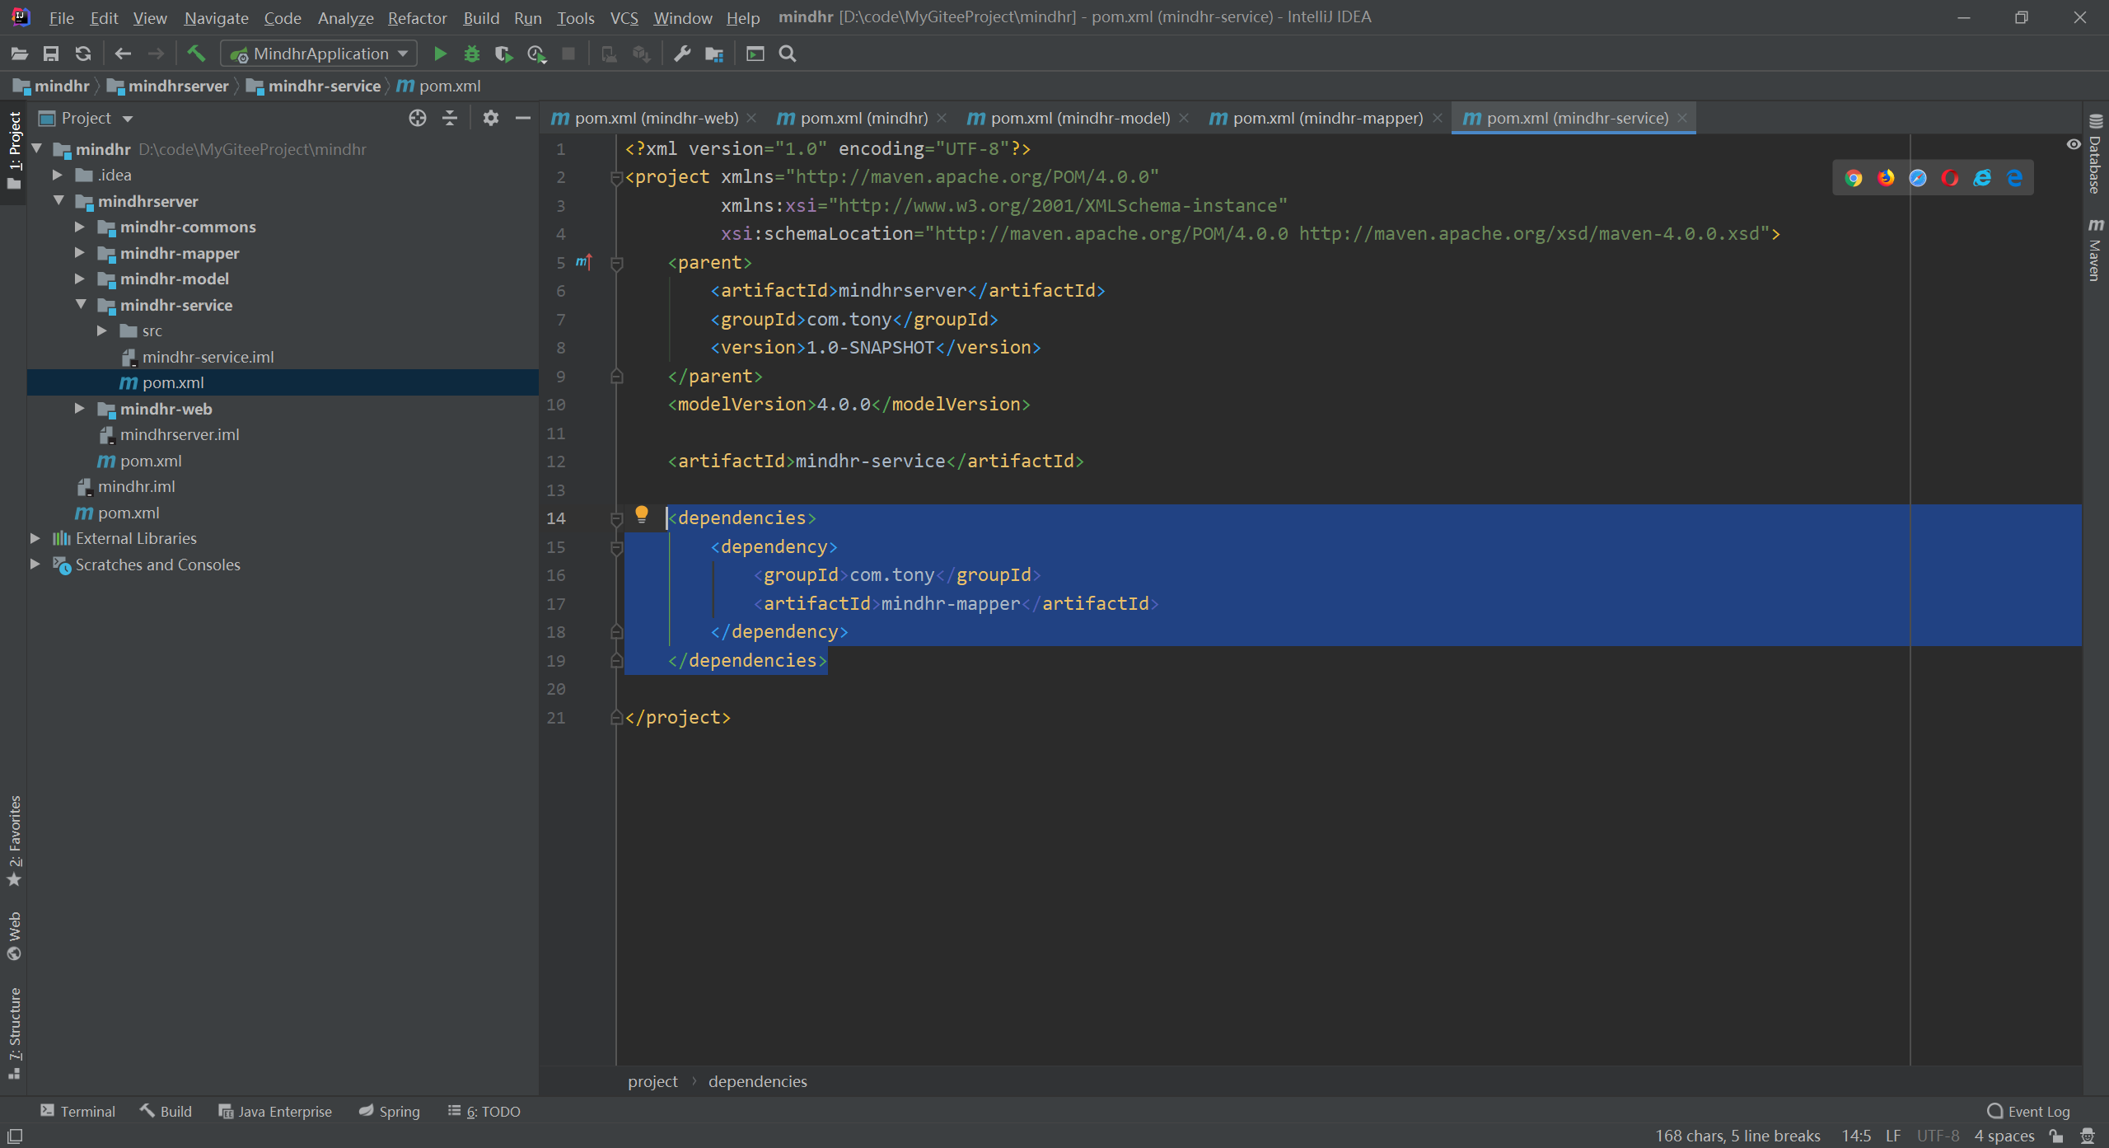Image resolution: width=2109 pixels, height=1148 pixels.
Task: Click the Build project hammer icon
Action: pos(196,54)
